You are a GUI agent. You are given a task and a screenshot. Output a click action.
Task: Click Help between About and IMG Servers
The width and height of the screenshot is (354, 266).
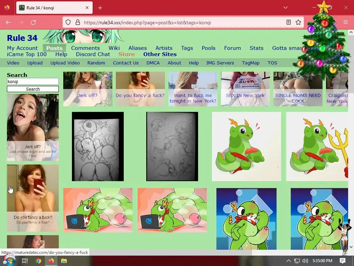[194, 63]
